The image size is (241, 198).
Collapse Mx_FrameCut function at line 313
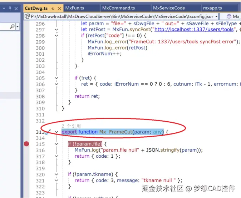[x=56, y=132]
